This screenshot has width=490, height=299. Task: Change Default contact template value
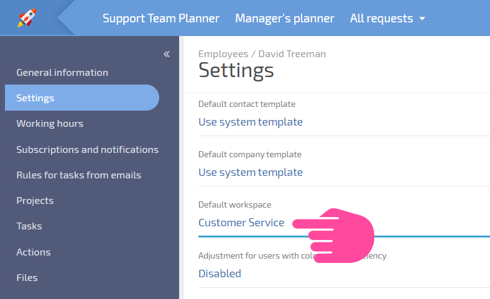pos(251,122)
